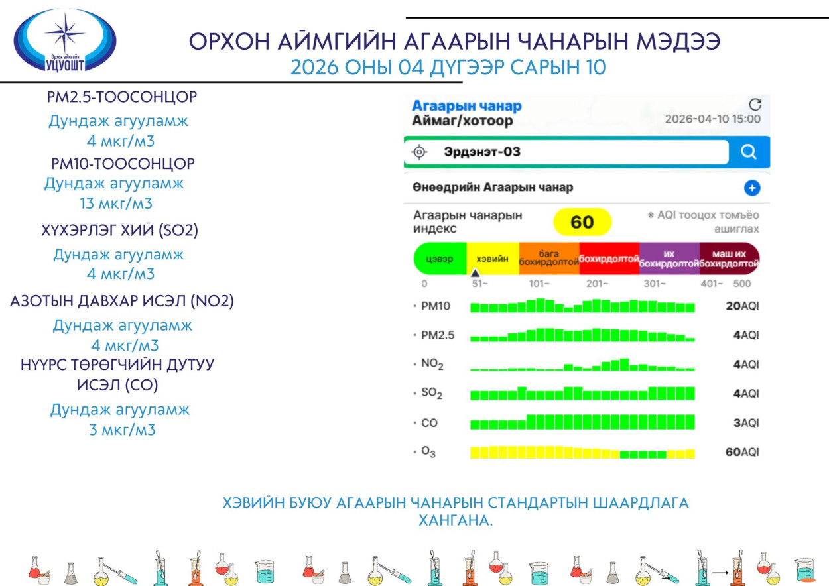Click the Агаарын чанар blue title
The height and width of the screenshot is (586, 829).
pyautogui.click(x=466, y=106)
